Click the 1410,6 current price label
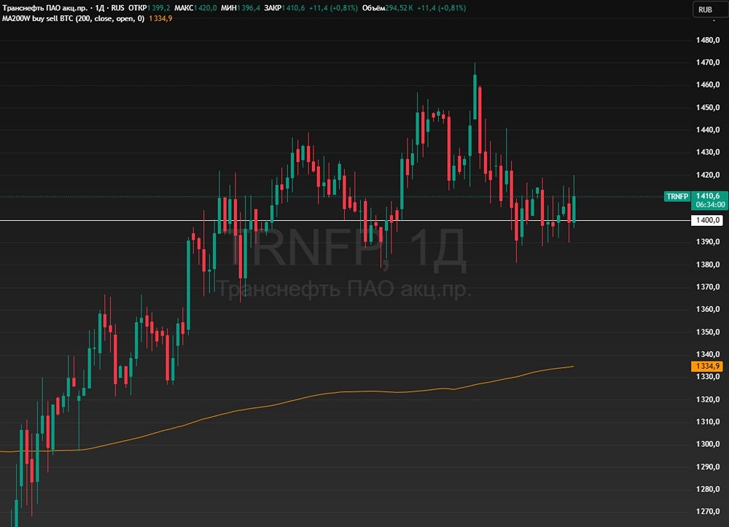Viewport: 729px width, 527px height. (x=709, y=195)
